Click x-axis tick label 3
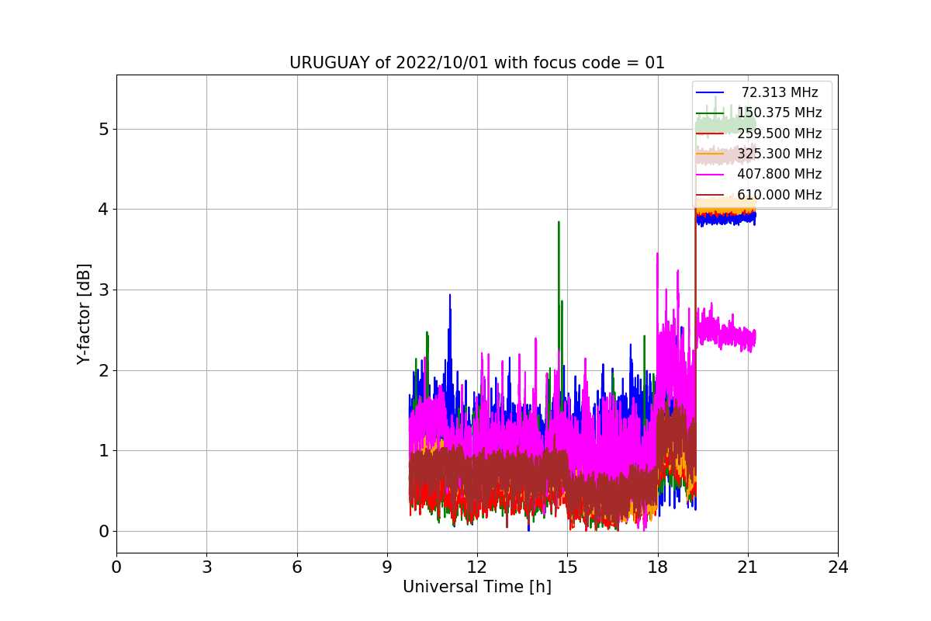Screen dimensions: 931x621 206,567
